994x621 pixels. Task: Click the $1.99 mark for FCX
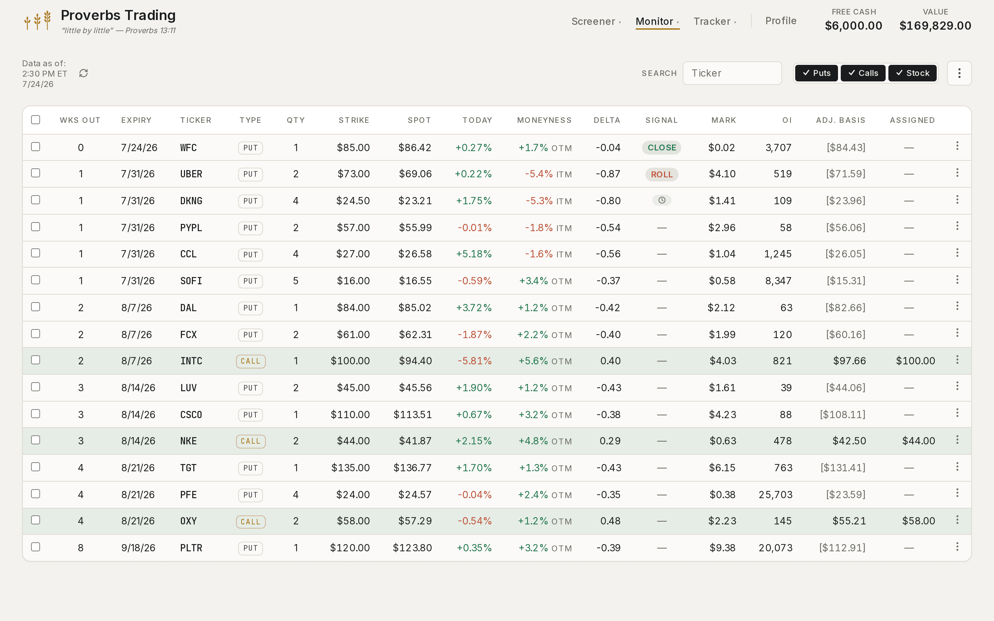pos(722,335)
